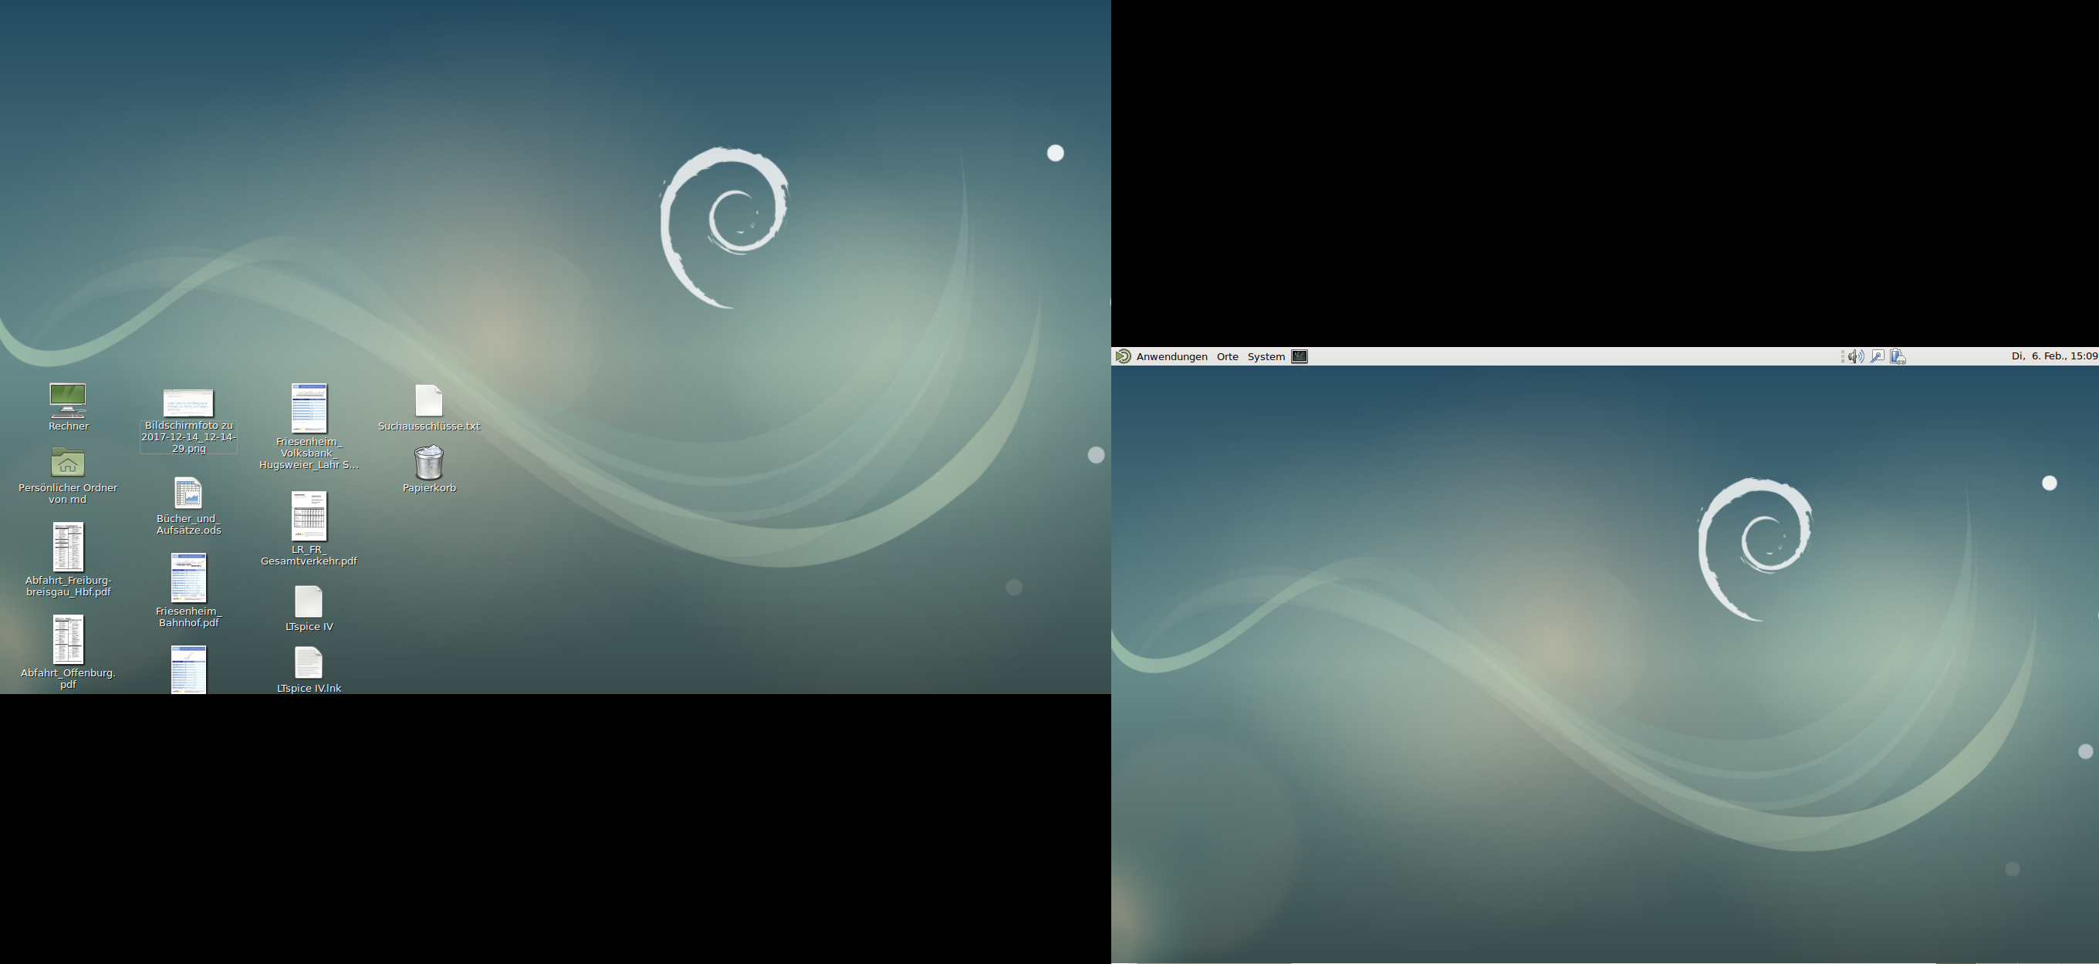Click the volume speaker icon
The width and height of the screenshot is (2099, 964).
pyautogui.click(x=1855, y=356)
